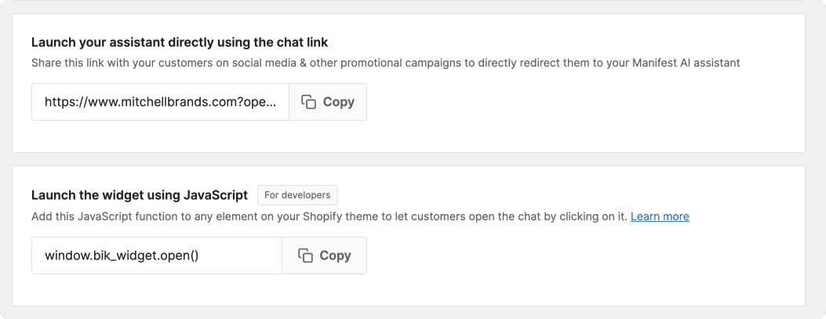Screen dimensions: 826x319
Task: Click the 'Copy' text label in the chat link row
Action: (338, 102)
